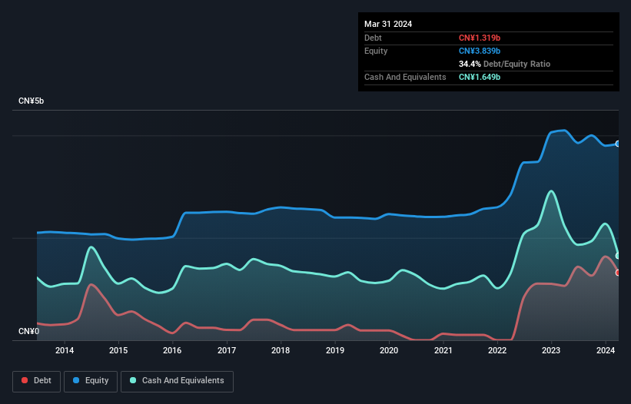Click the blue Equity legend dot

coord(76,380)
